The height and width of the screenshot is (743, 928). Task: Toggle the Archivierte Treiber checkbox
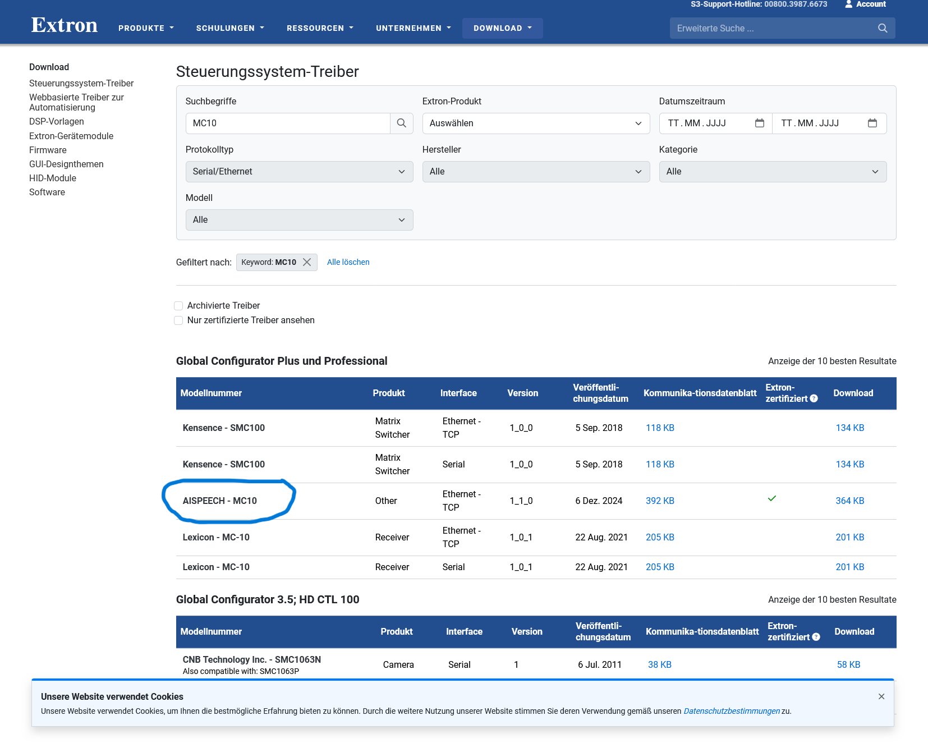(178, 306)
